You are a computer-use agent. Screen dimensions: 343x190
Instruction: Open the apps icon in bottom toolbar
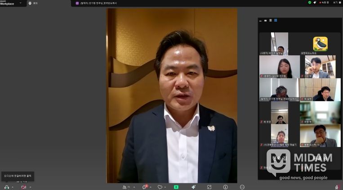pyautogui.click(x=209, y=187)
